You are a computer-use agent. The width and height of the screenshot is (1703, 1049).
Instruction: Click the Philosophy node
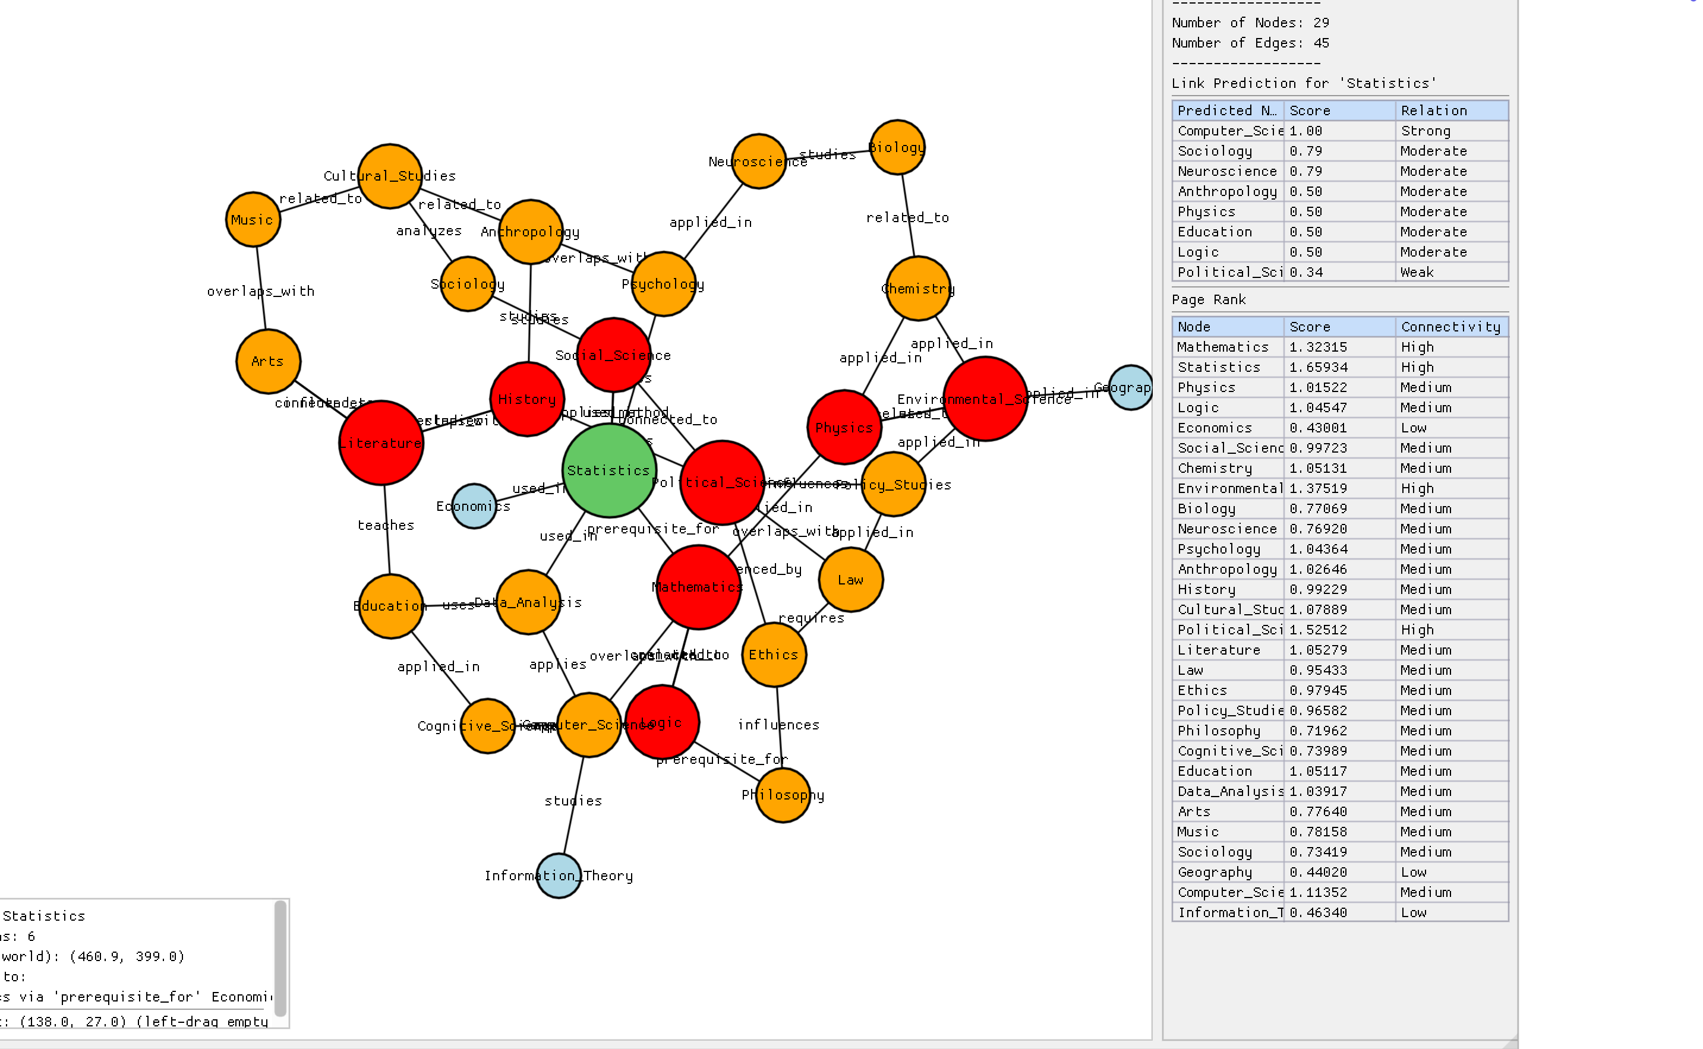tap(783, 795)
